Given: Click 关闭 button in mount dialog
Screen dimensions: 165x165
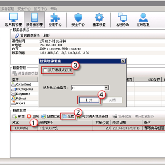Looking at the screenshot, I should 112,100.
